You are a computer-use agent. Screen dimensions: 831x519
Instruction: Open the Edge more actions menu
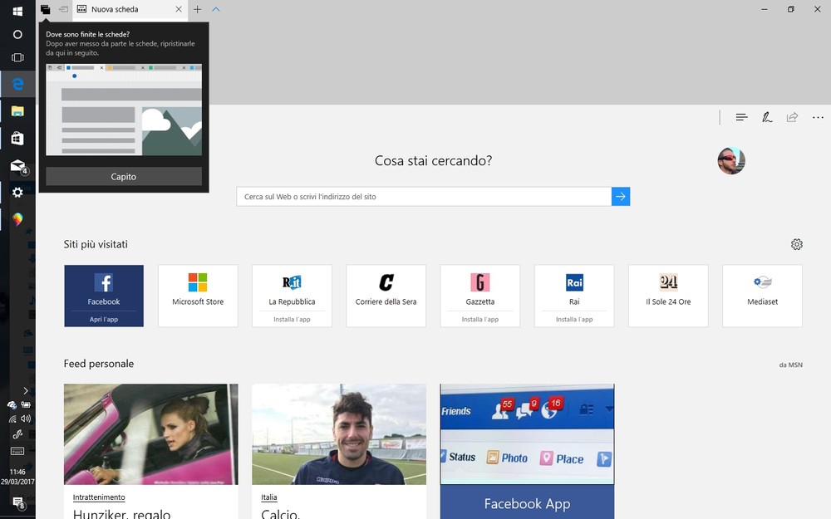pos(818,117)
